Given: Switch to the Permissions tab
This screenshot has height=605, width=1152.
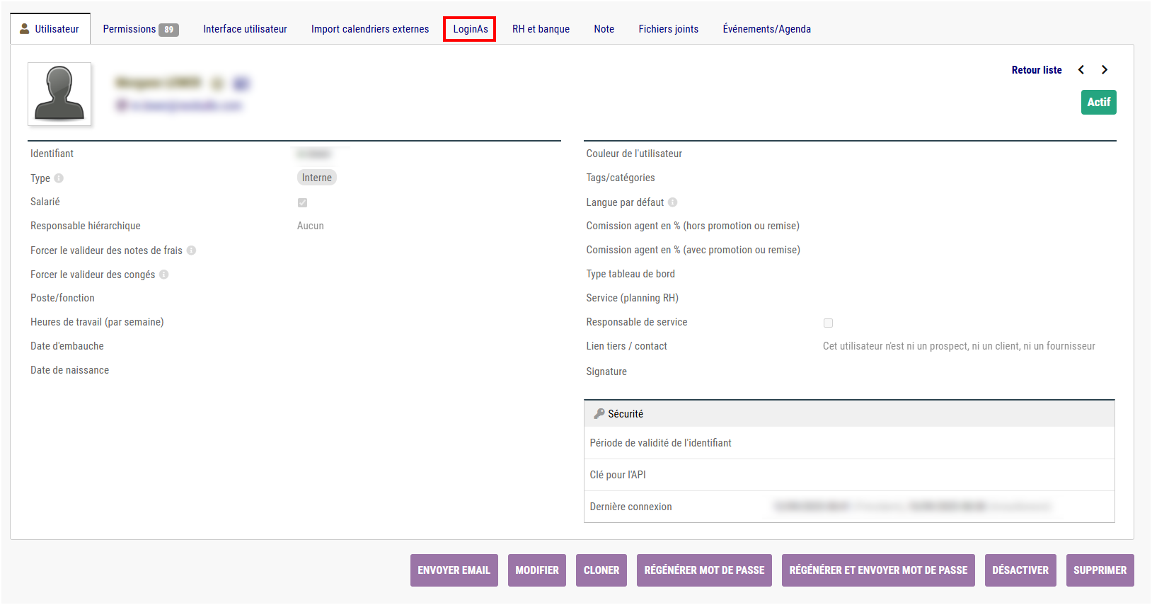Looking at the screenshot, I should [x=140, y=29].
